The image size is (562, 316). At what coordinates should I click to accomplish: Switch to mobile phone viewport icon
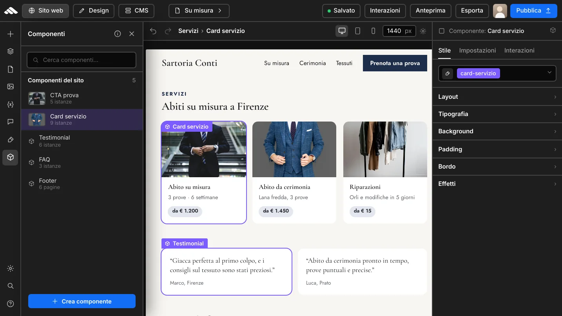click(x=373, y=31)
